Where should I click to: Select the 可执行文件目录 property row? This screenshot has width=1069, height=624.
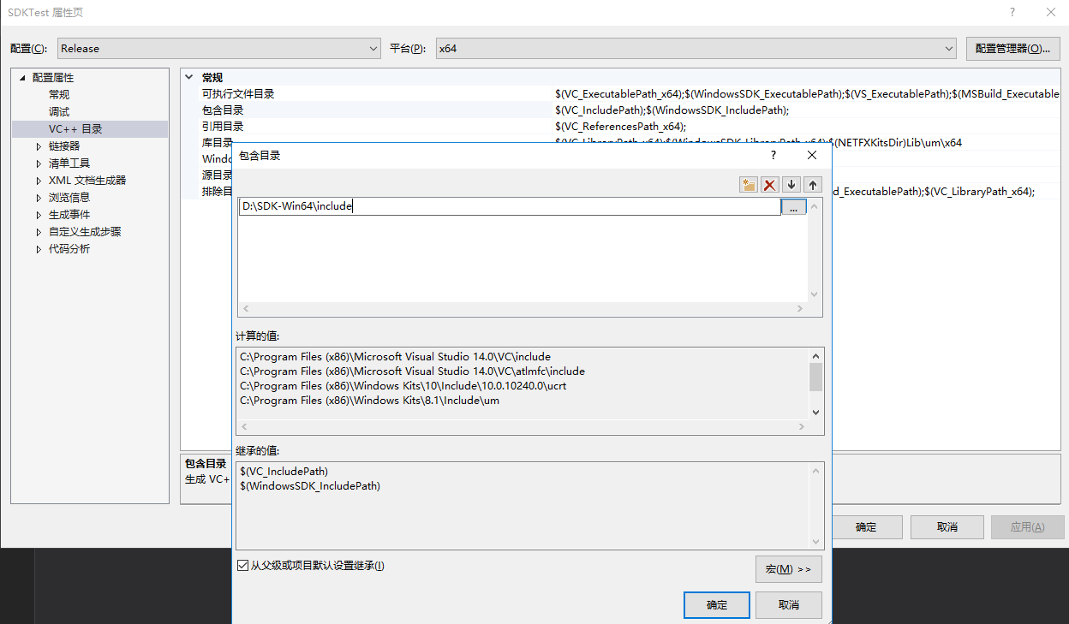[620, 94]
